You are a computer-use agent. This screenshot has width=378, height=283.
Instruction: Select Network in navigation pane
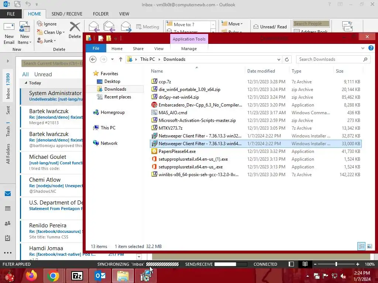(x=105, y=143)
